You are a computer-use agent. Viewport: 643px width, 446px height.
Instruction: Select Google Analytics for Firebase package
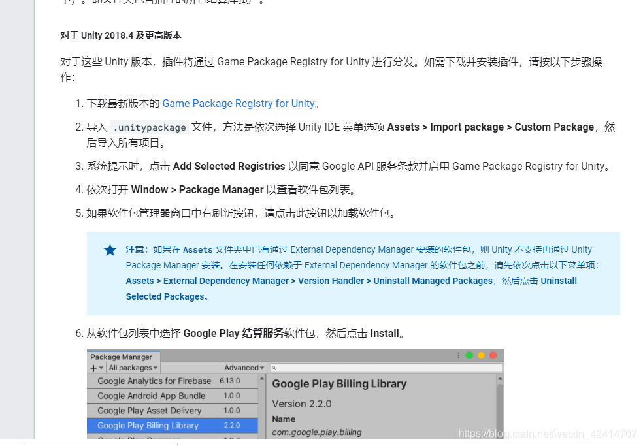pyautogui.click(x=173, y=381)
